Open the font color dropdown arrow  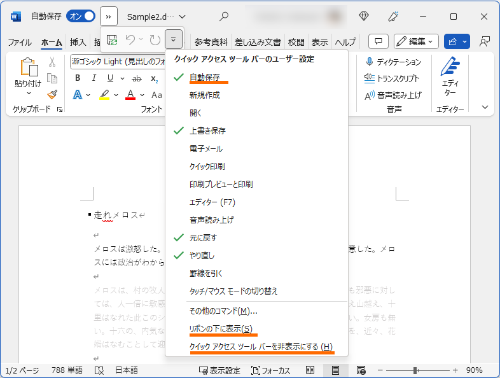point(142,95)
